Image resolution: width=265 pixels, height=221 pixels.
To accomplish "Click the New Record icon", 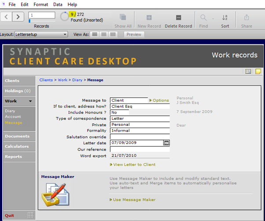I will coord(149,18).
